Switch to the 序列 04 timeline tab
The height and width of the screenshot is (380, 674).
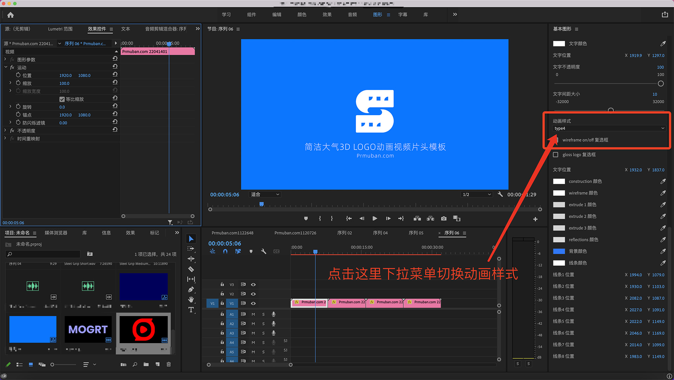380,232
